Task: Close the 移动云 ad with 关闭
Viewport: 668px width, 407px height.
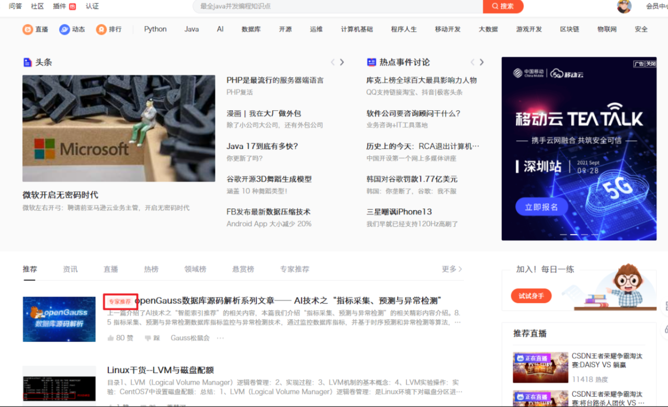Action: pyautogui.click(x=650, y=64)
